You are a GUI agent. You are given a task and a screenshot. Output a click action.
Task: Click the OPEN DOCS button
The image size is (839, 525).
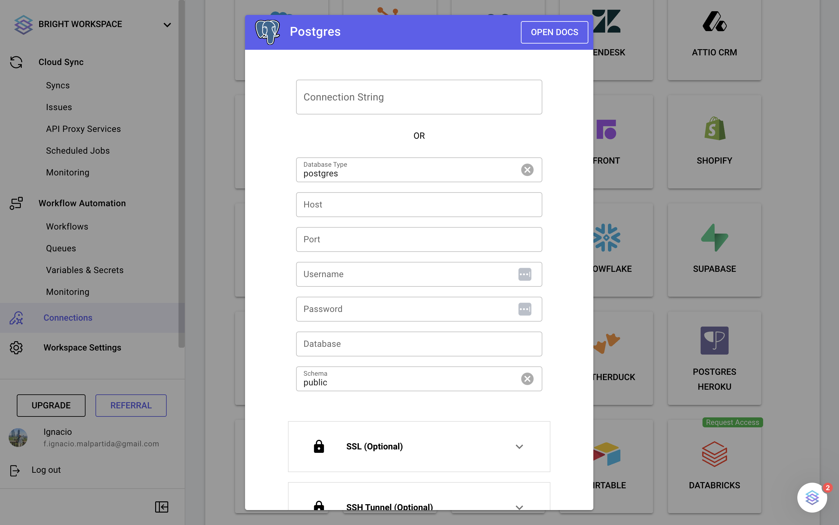554,32
